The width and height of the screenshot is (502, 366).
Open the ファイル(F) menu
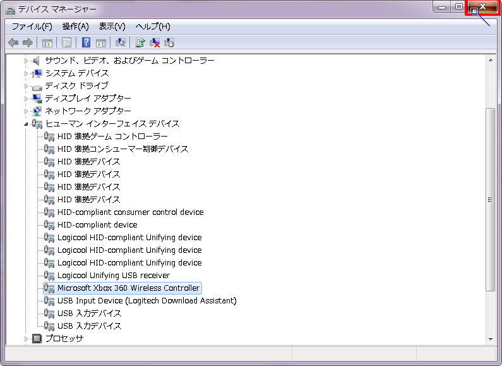click(32, 27)
